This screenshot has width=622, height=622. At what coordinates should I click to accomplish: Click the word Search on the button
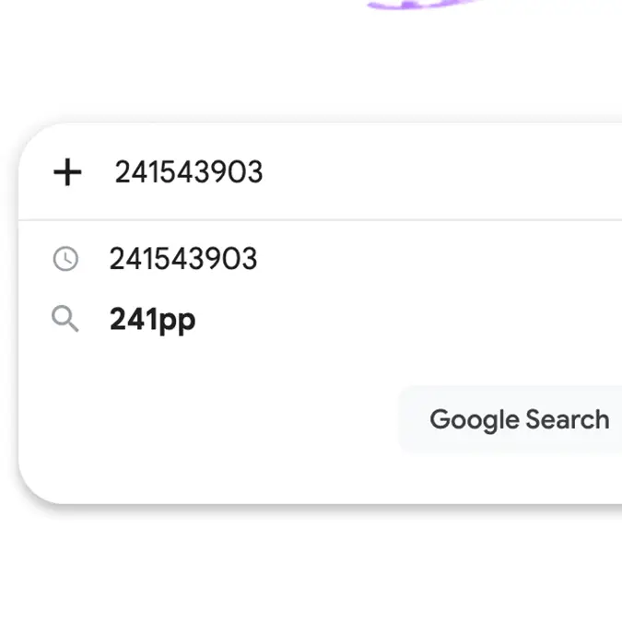[567, 420]
